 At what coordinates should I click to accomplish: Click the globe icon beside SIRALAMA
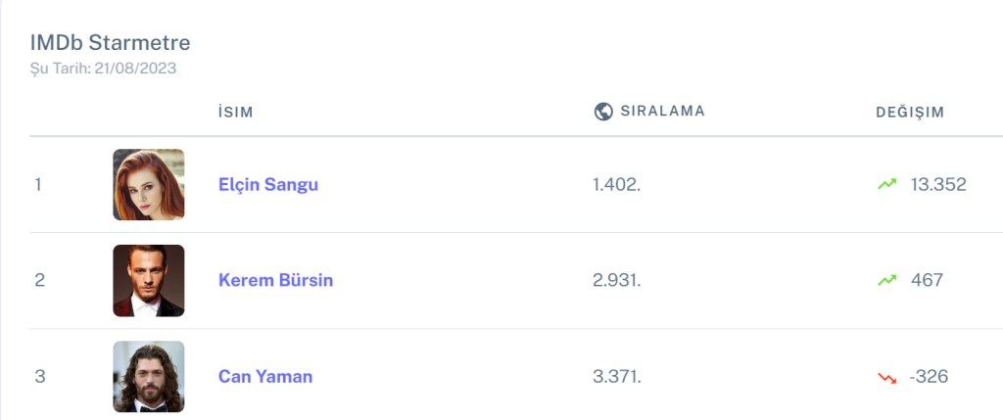click(x=603, y=112)
